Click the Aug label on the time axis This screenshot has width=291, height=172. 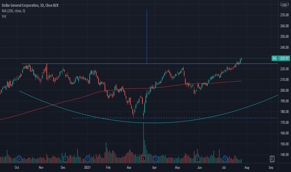pos(247,168)
